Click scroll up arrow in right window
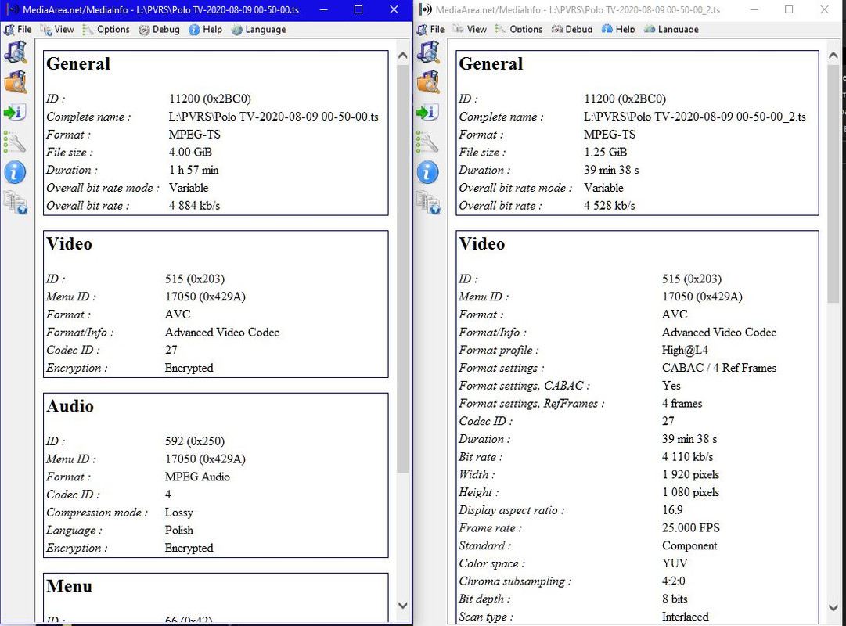846x626 pixels. [833, 55]
